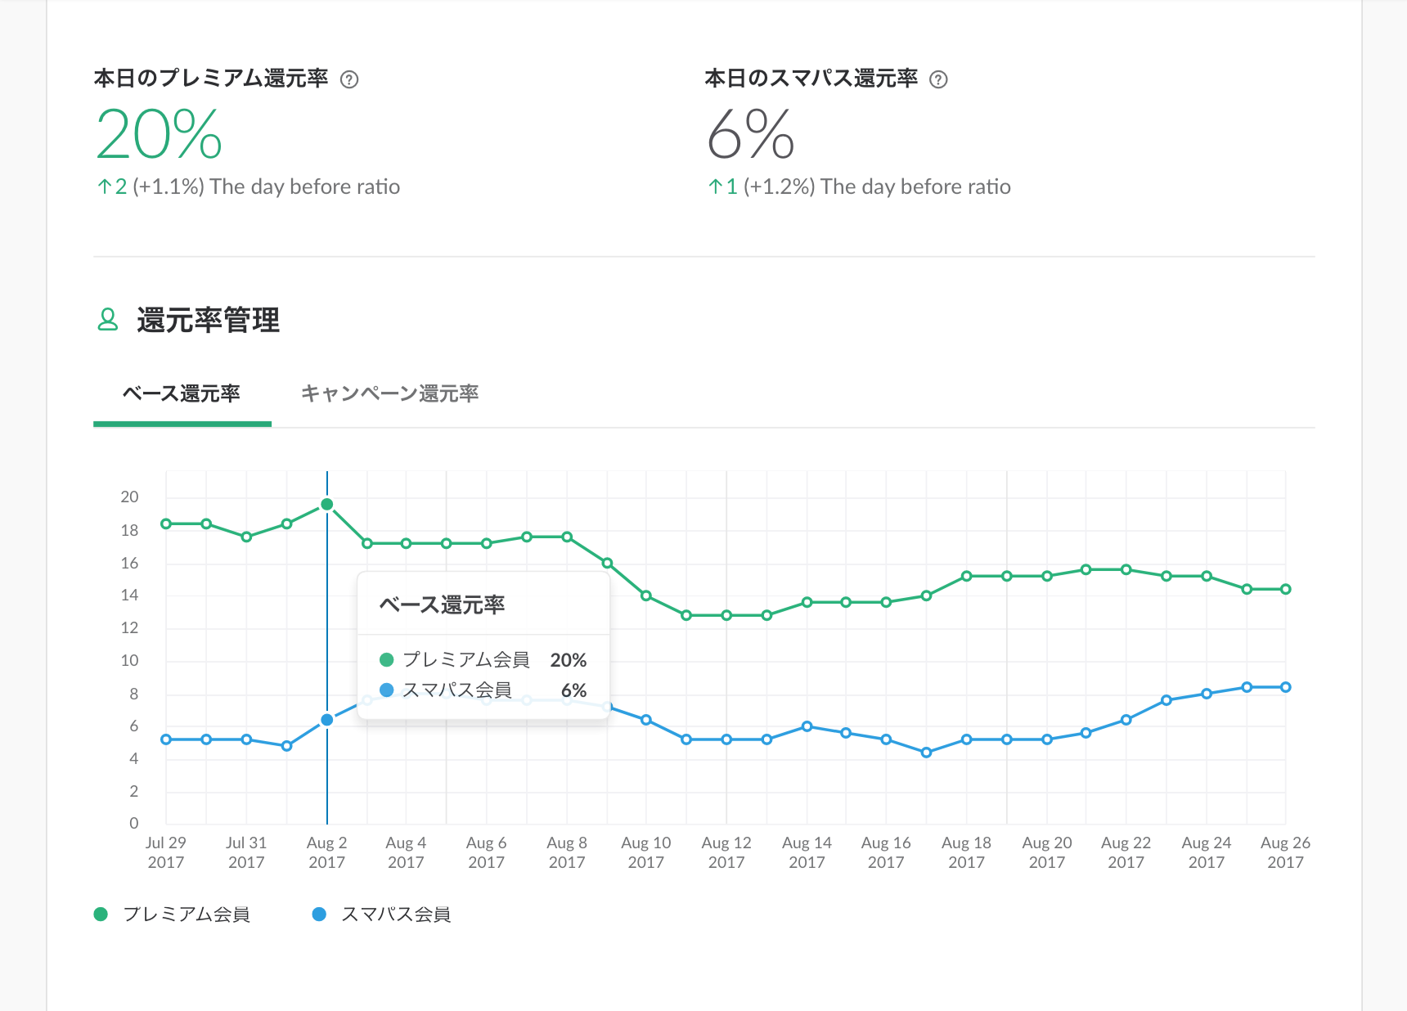Click green up arrow under 20%
The width and height of the screenshot is (1407, 1011).
click(104, 187)
